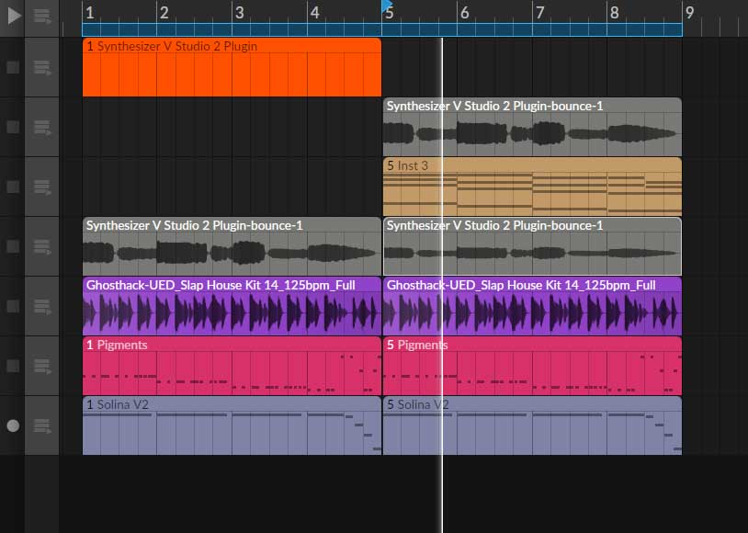
Task: Click the clip list icon on the Inst 3 track
Action: [x=41, y=187]
